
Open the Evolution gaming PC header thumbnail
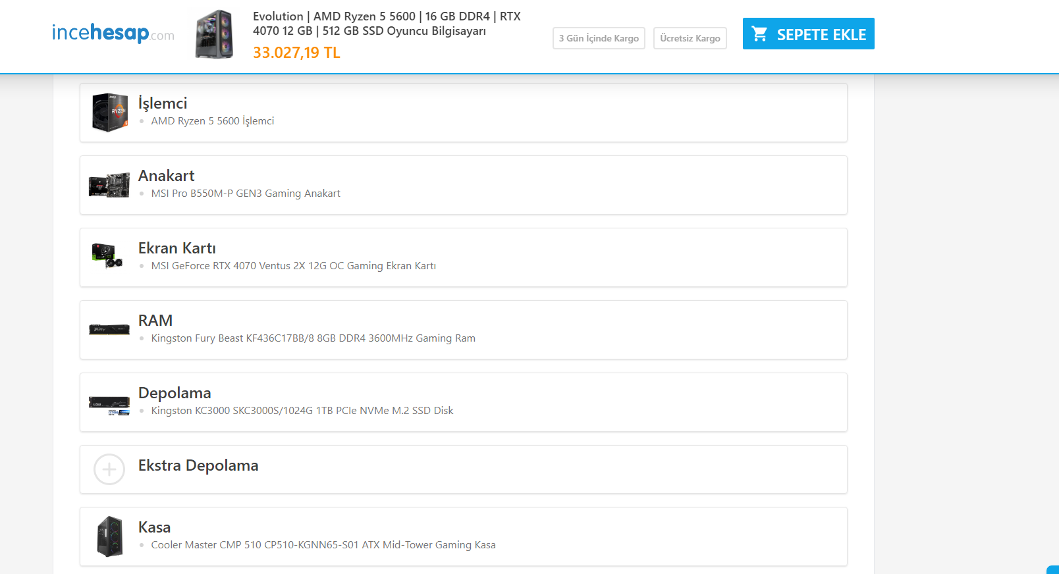pos(214,34)
